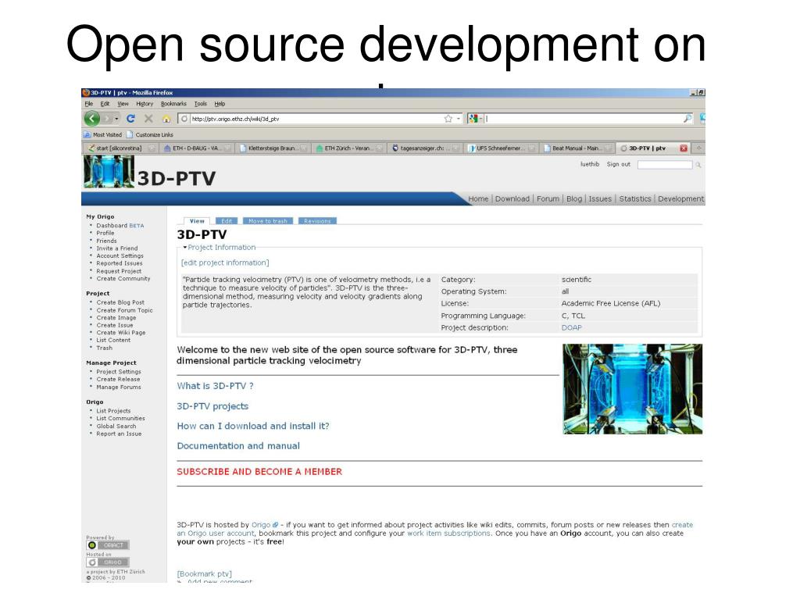Open Account Settings in the sidebar
The height and width of the screenshot is (600, 800).
120,256
